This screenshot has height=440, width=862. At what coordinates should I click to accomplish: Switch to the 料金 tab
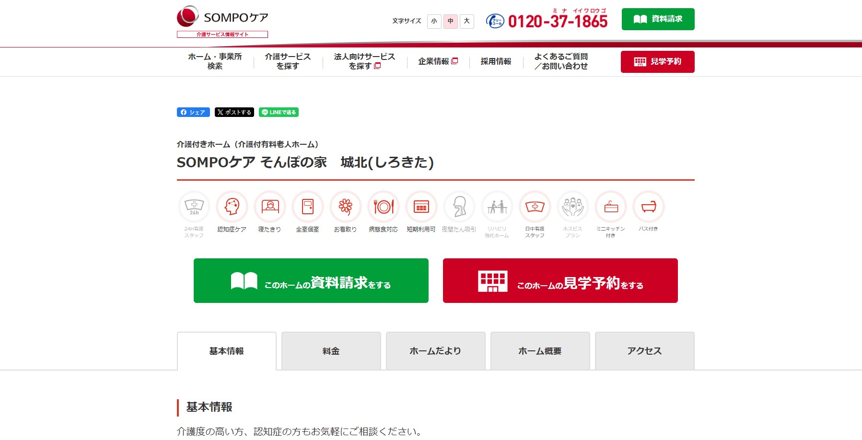point(330,350)
